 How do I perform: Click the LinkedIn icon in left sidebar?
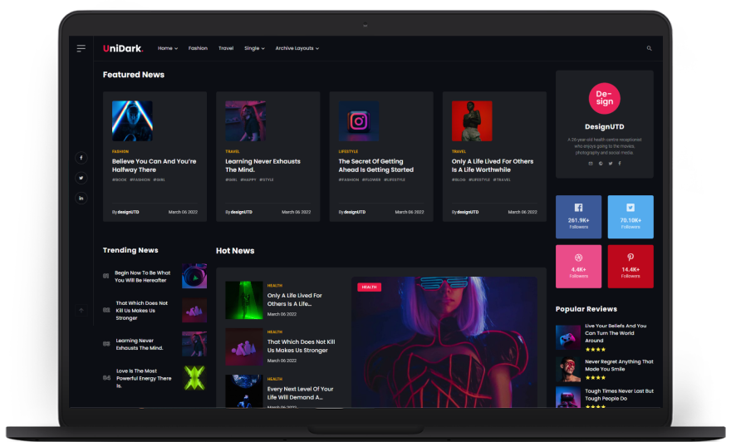(x=81, y=199)
